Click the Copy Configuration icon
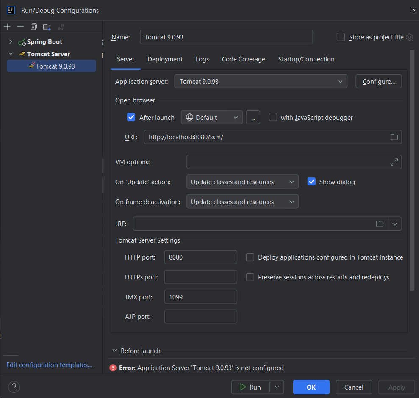 33,27
